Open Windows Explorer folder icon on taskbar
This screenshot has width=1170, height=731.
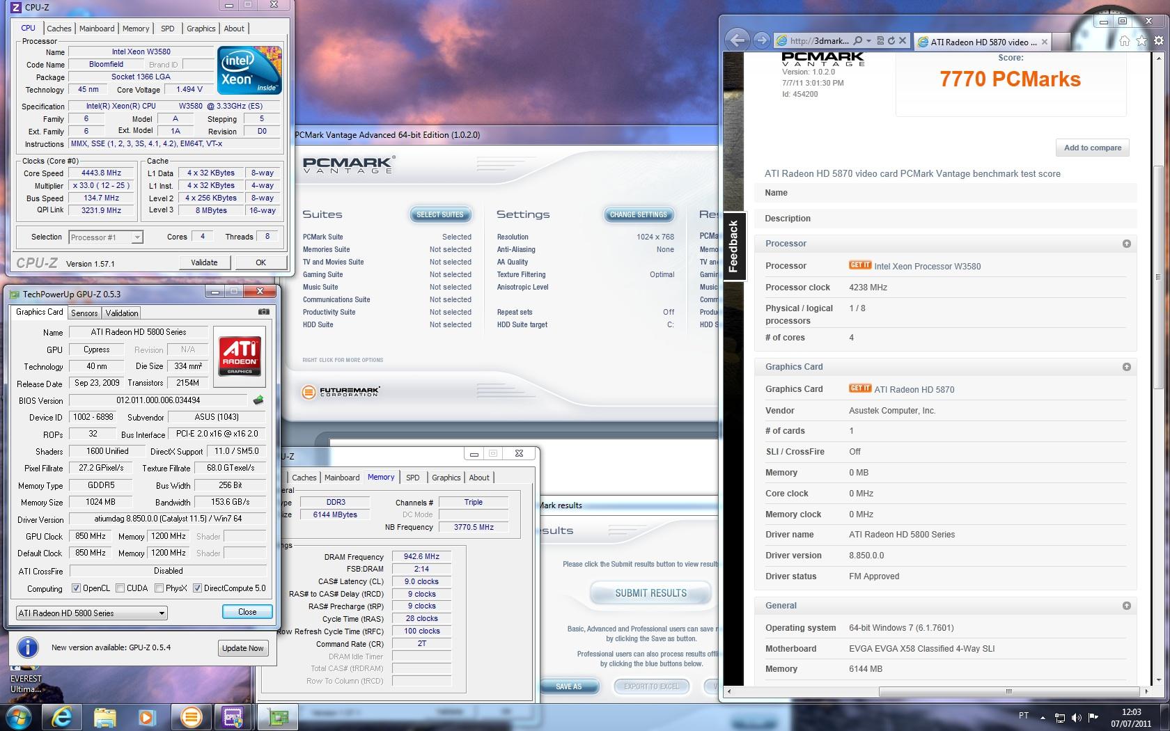[104, 717]
